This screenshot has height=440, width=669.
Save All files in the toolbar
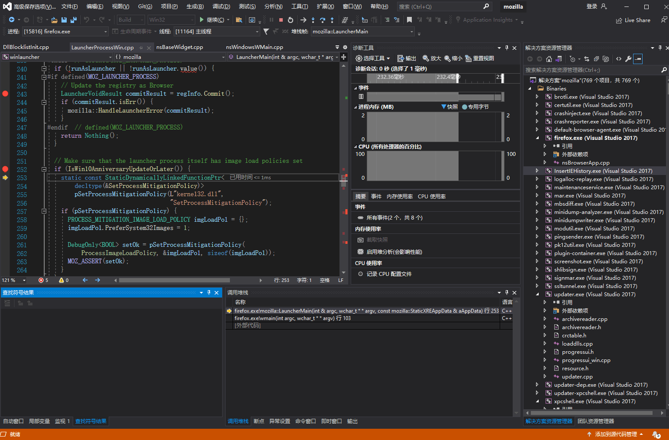(x=74, y=20)
